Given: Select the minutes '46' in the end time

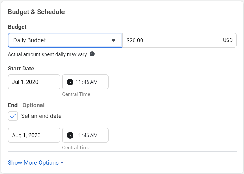Looking at the screenshot, I should (86, 135).
